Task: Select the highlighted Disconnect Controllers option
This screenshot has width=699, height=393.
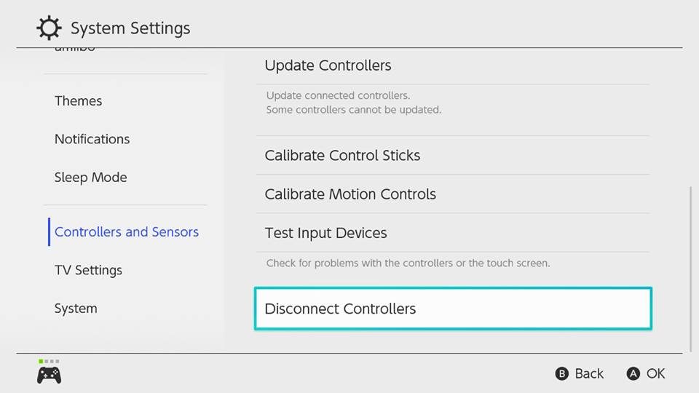Action: click(453, 309)
